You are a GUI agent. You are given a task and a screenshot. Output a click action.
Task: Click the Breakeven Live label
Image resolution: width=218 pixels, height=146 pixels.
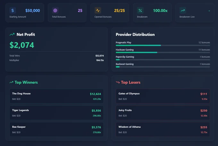187,17
